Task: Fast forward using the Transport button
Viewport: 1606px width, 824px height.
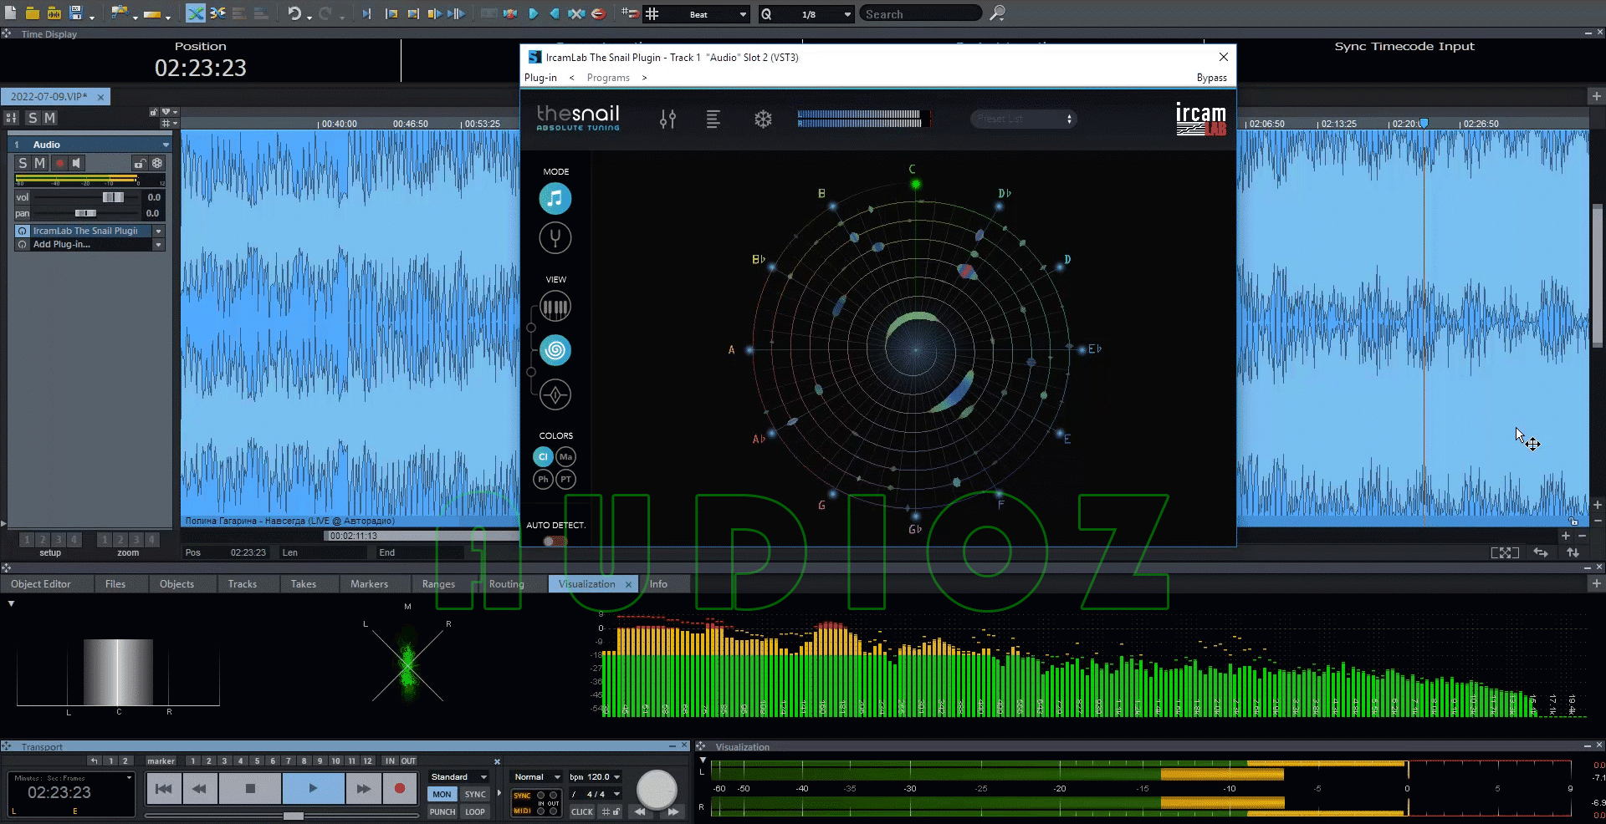Action: point(363,788)
